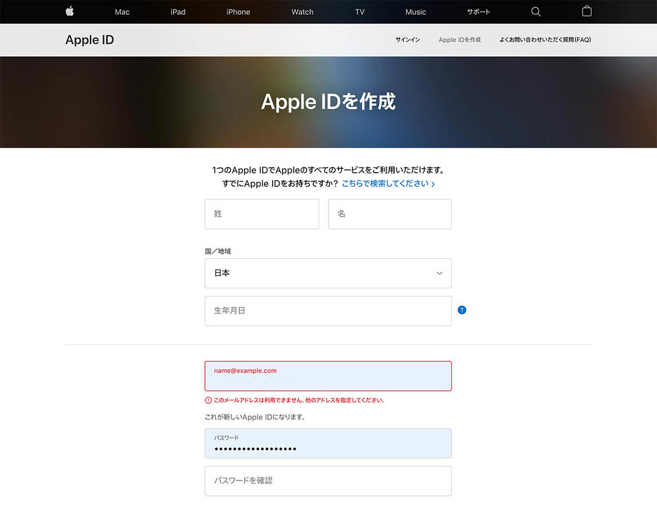Open よくお問い合わせいただく質問(FAQ) link
The height and width of the screenshot is (509, 657).
(545, 40)
